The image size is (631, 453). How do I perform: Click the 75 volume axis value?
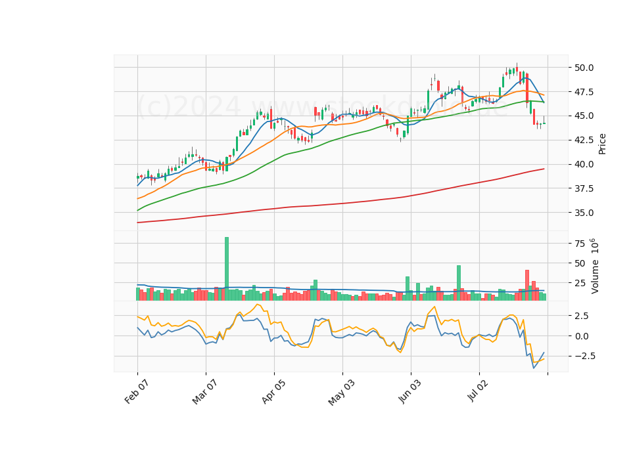pyautogui.click(x=580, y=244)
